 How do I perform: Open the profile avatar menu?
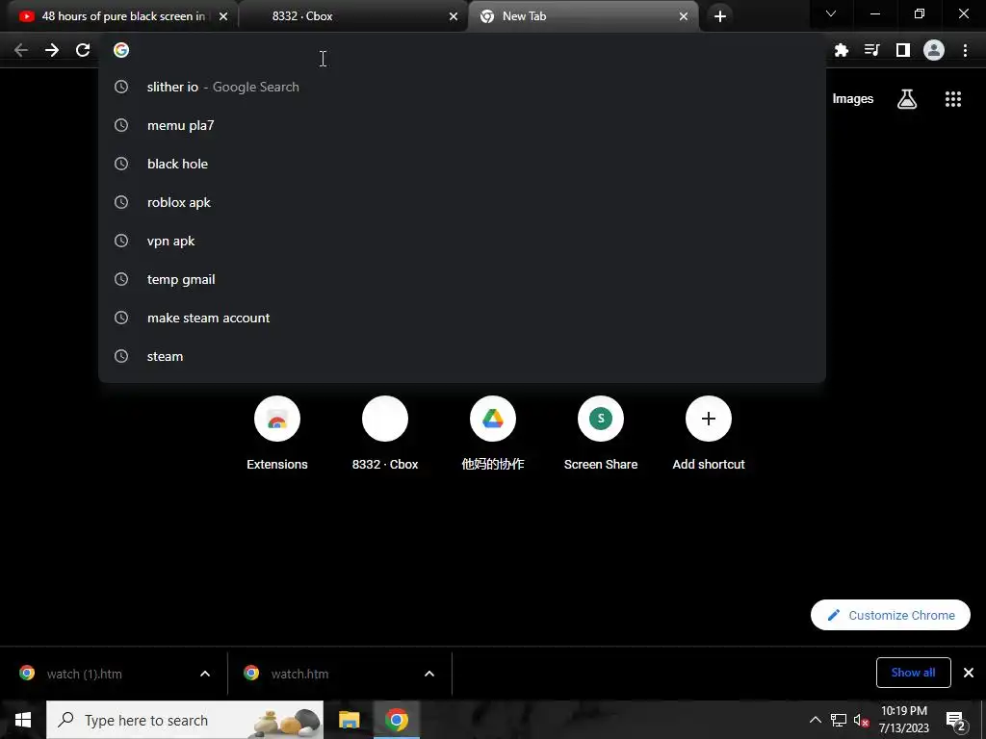934,50
